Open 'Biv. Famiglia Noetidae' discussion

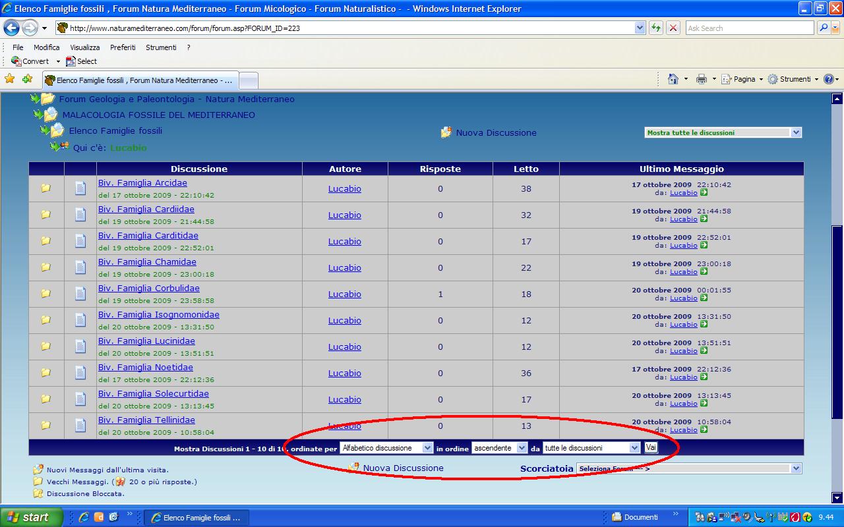click(146, 367)
